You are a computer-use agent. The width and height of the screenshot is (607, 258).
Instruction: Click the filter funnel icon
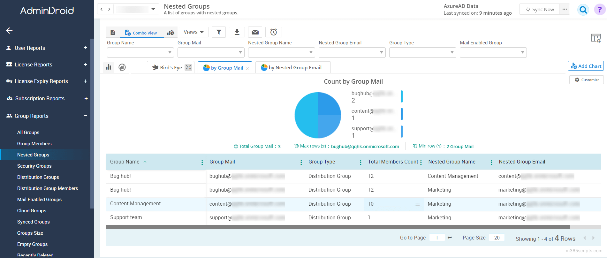pyautogui.click(x=219, y=32)
